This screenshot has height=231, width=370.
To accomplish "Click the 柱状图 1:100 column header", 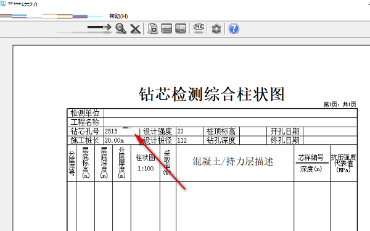I will click(x=146, y=163).
